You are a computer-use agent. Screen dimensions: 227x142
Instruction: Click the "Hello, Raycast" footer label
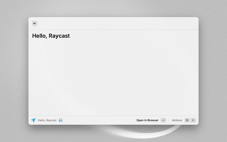47,120
